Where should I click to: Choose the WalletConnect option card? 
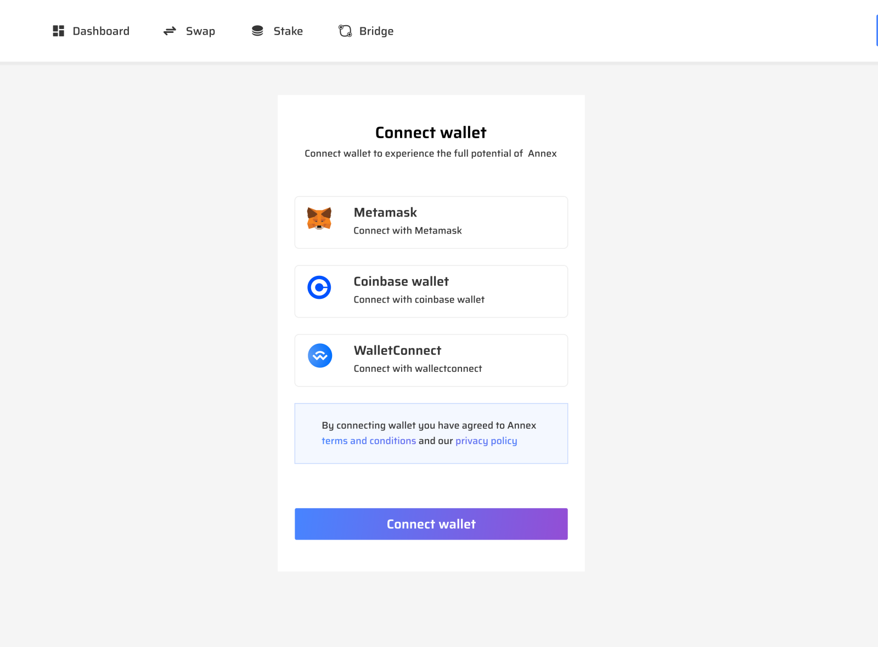tap(431, 360)
